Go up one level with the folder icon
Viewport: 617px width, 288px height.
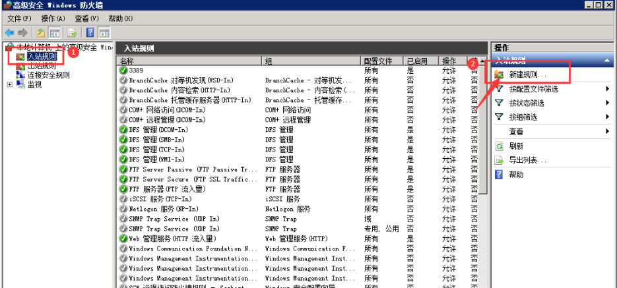coord(40,32)
